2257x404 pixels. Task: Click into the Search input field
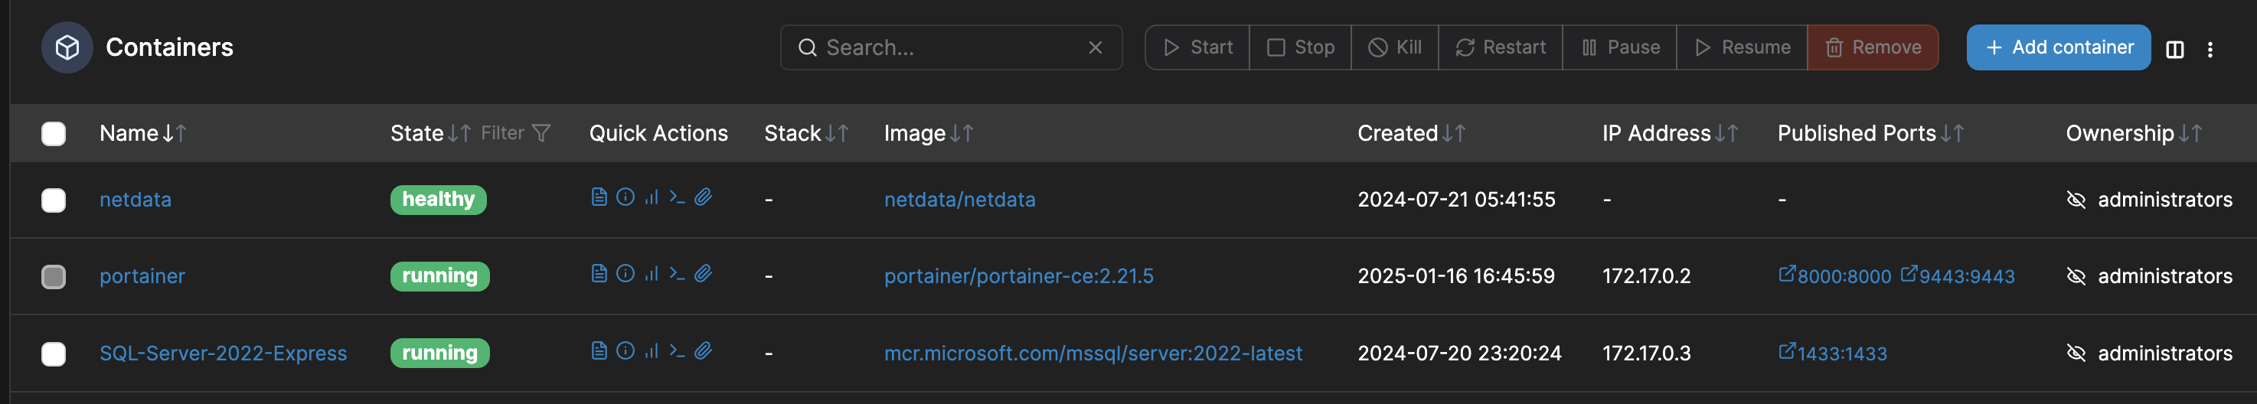pyautogui.click(x=951, y=47)
